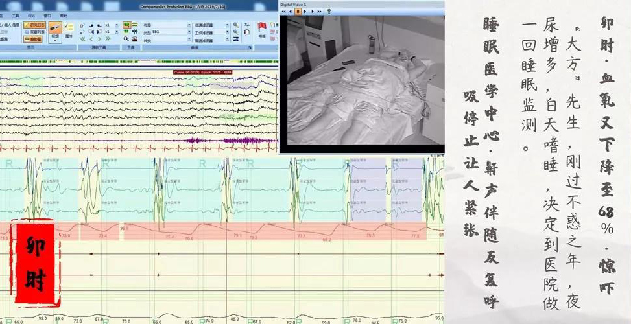Click the play button in video toolbar
The height and width of the screenshot is (324, 631).
tap(305, 11)
